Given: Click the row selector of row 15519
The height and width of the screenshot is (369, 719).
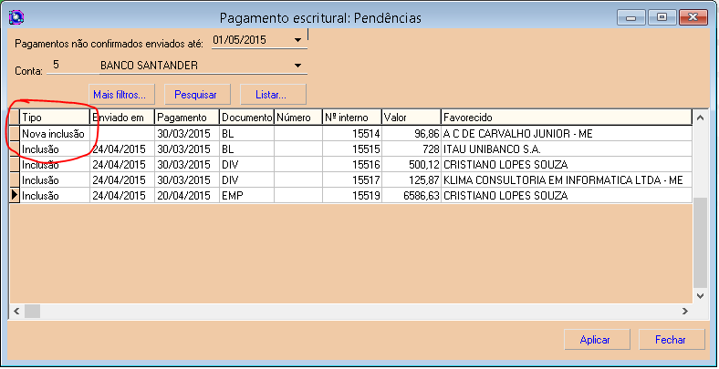Looking at the screenshot, I should pyautogui.click(x=15, y=196).
